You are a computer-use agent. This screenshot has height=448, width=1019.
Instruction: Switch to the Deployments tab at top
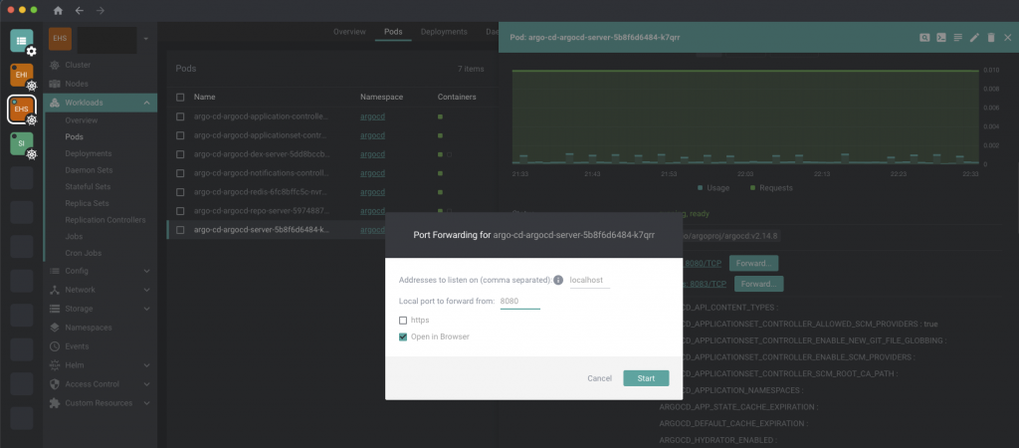click(444, 32)
